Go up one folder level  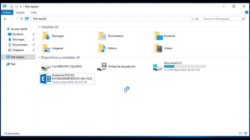coord(21,19)
